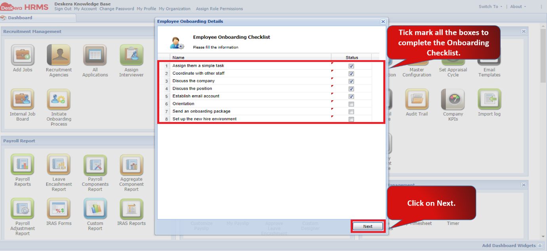
Task: Check Send an onboarding package checkbox
Action: pyautogui.click(x=351, y=111)
